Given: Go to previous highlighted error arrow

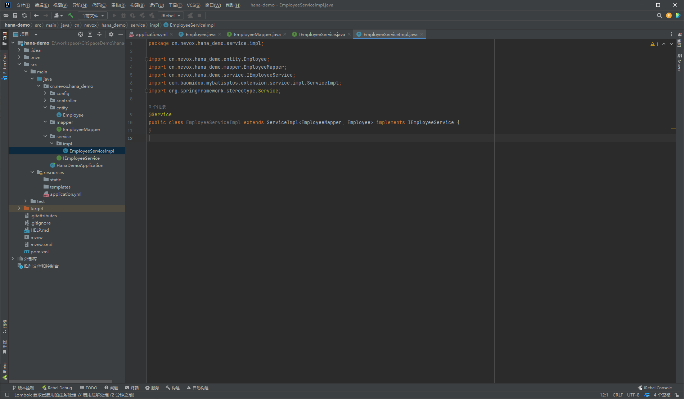Looking at the screenshot, I should (x=664, y=44).
